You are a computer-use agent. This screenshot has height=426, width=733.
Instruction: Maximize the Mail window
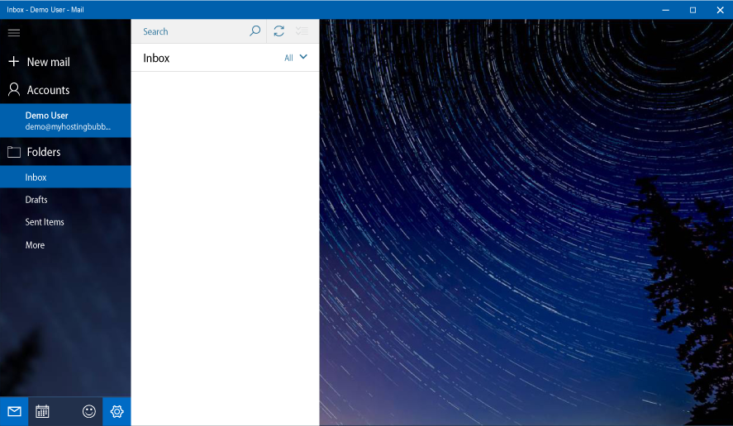[693, 10]
